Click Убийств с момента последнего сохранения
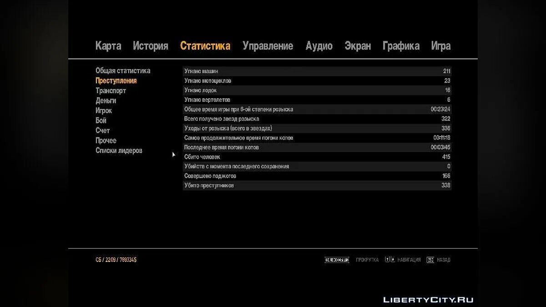Image resolution: width=546 pixels, height=307 pixels. point(317,166)
